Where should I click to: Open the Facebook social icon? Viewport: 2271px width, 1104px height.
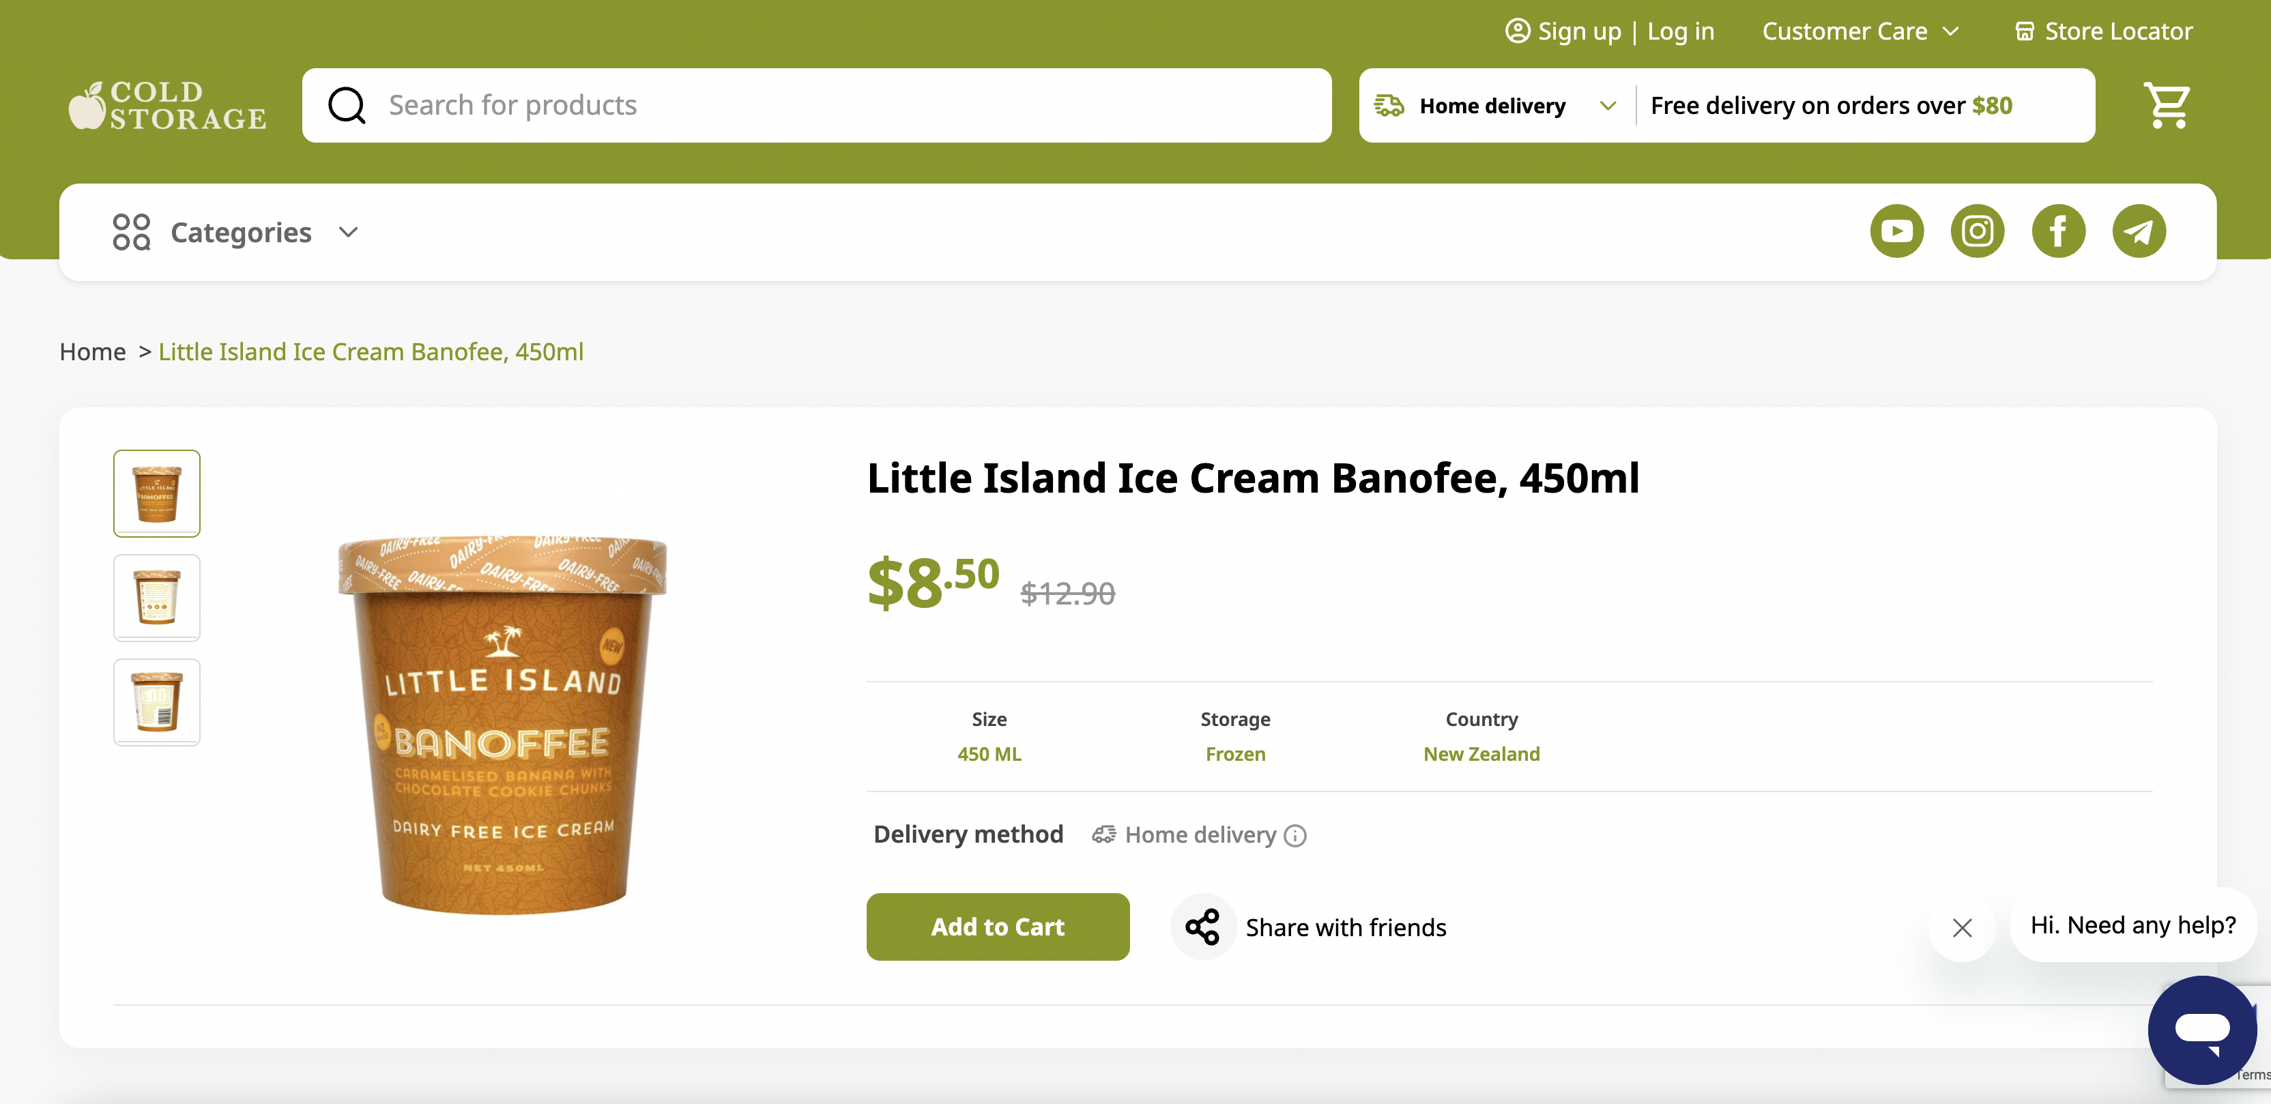pyautogui.click(x=2057, y=232)
